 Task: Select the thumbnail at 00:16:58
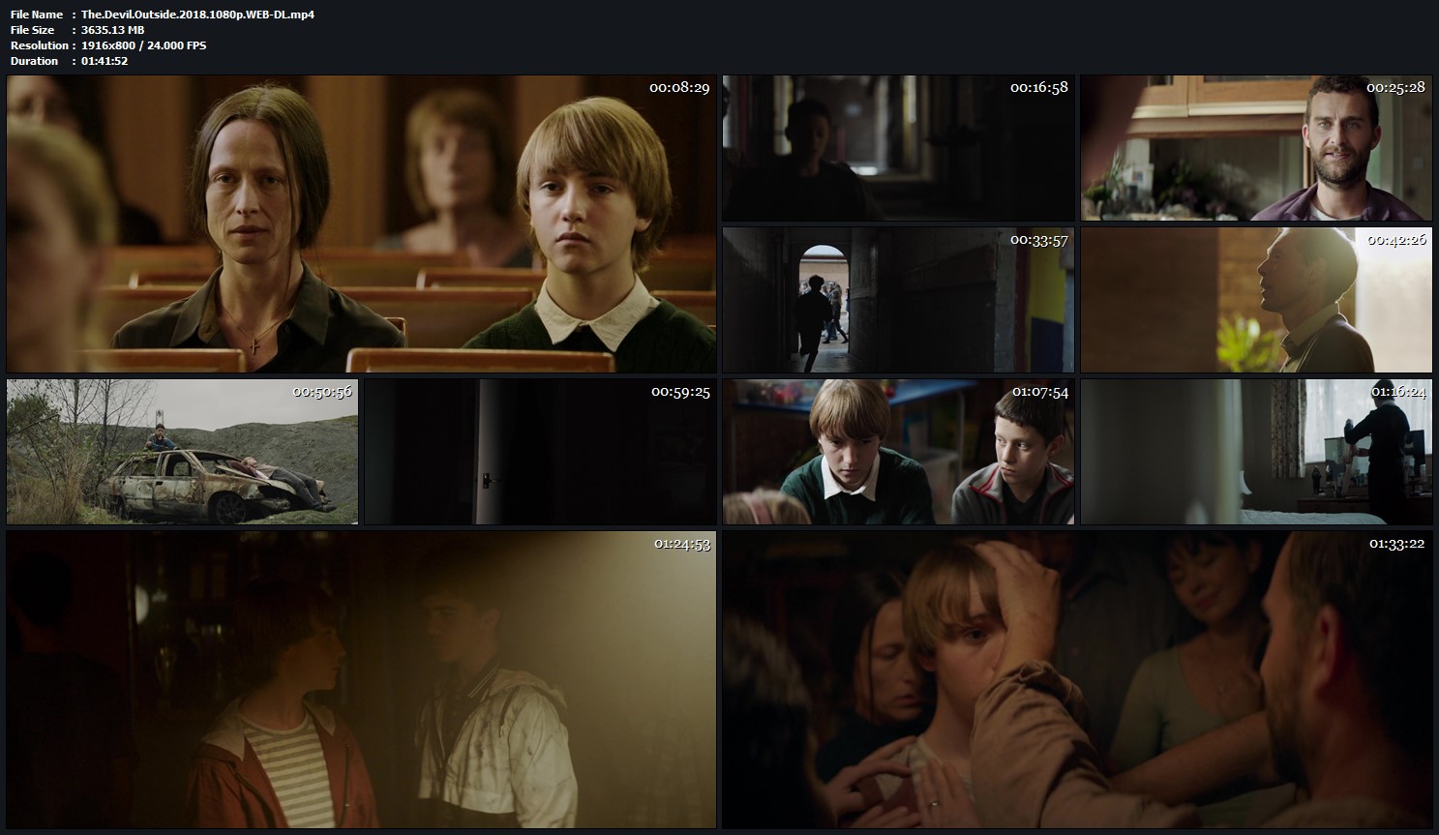point(898,148)
